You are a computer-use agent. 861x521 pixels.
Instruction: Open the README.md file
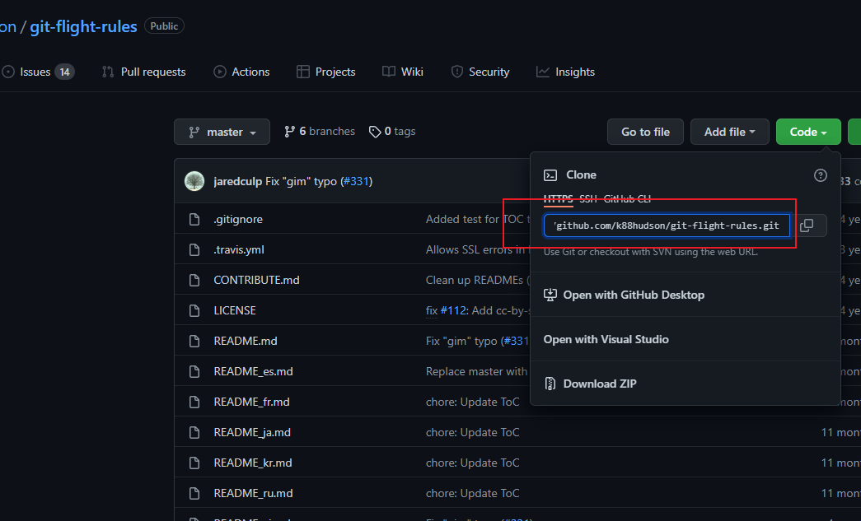tap(246, 341)
